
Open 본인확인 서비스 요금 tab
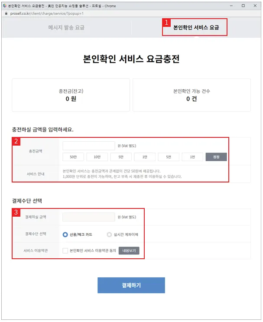196,27
